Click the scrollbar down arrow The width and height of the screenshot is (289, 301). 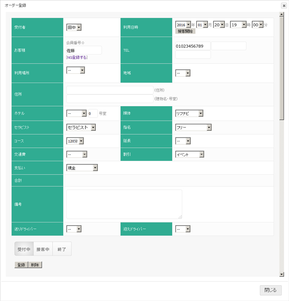[281, 274]
